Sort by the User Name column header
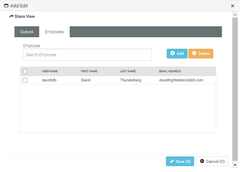 pyautogui.click(x=50, y=71)
